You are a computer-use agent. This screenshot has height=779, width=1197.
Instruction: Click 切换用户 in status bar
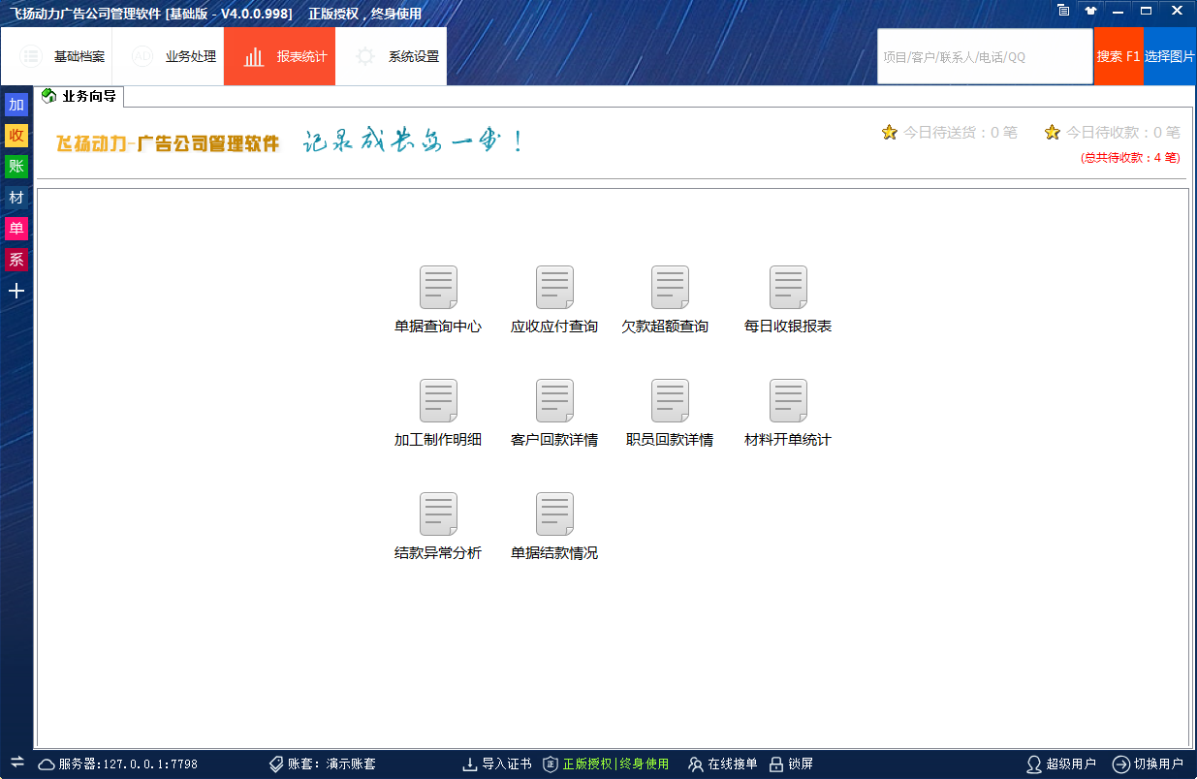pos(1149,763)
